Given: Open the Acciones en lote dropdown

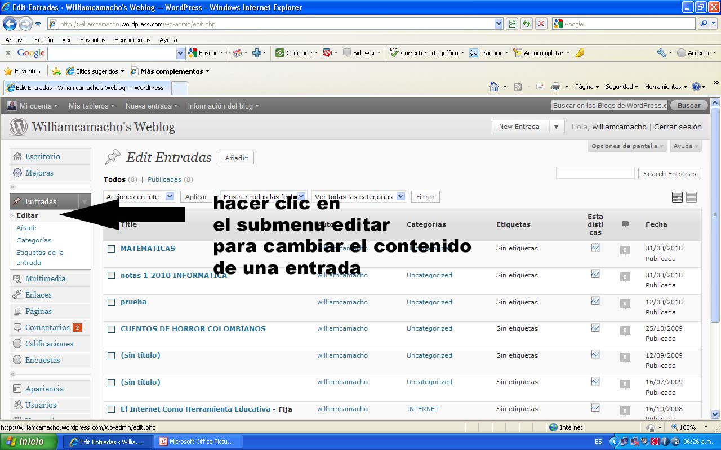Looking at the screenshot, I should [x=140, y=197].
